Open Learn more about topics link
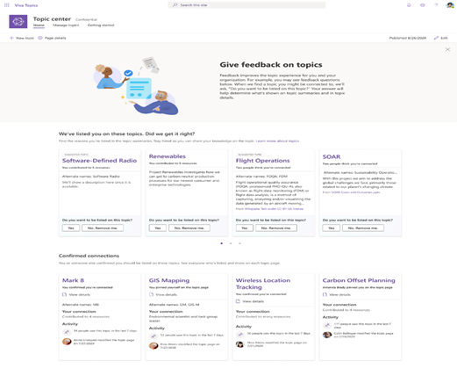 pos(277,141)
